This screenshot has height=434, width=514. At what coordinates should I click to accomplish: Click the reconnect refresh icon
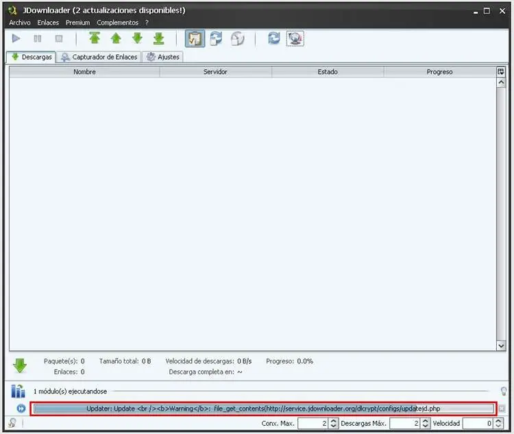click(x=274, y=38)
